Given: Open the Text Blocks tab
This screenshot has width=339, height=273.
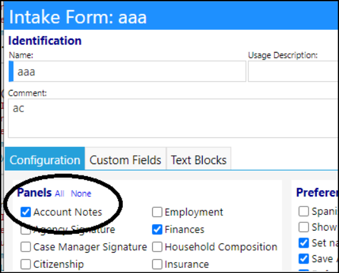Looking at the screenshot, I should [199, 160].
